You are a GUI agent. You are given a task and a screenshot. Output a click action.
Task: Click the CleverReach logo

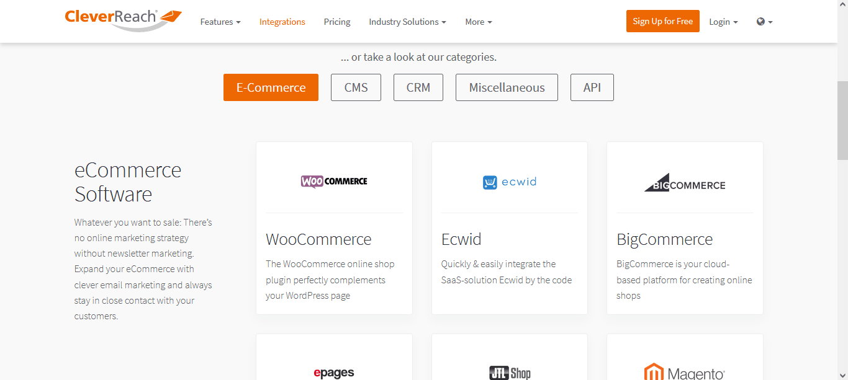(x=123, y=20)
